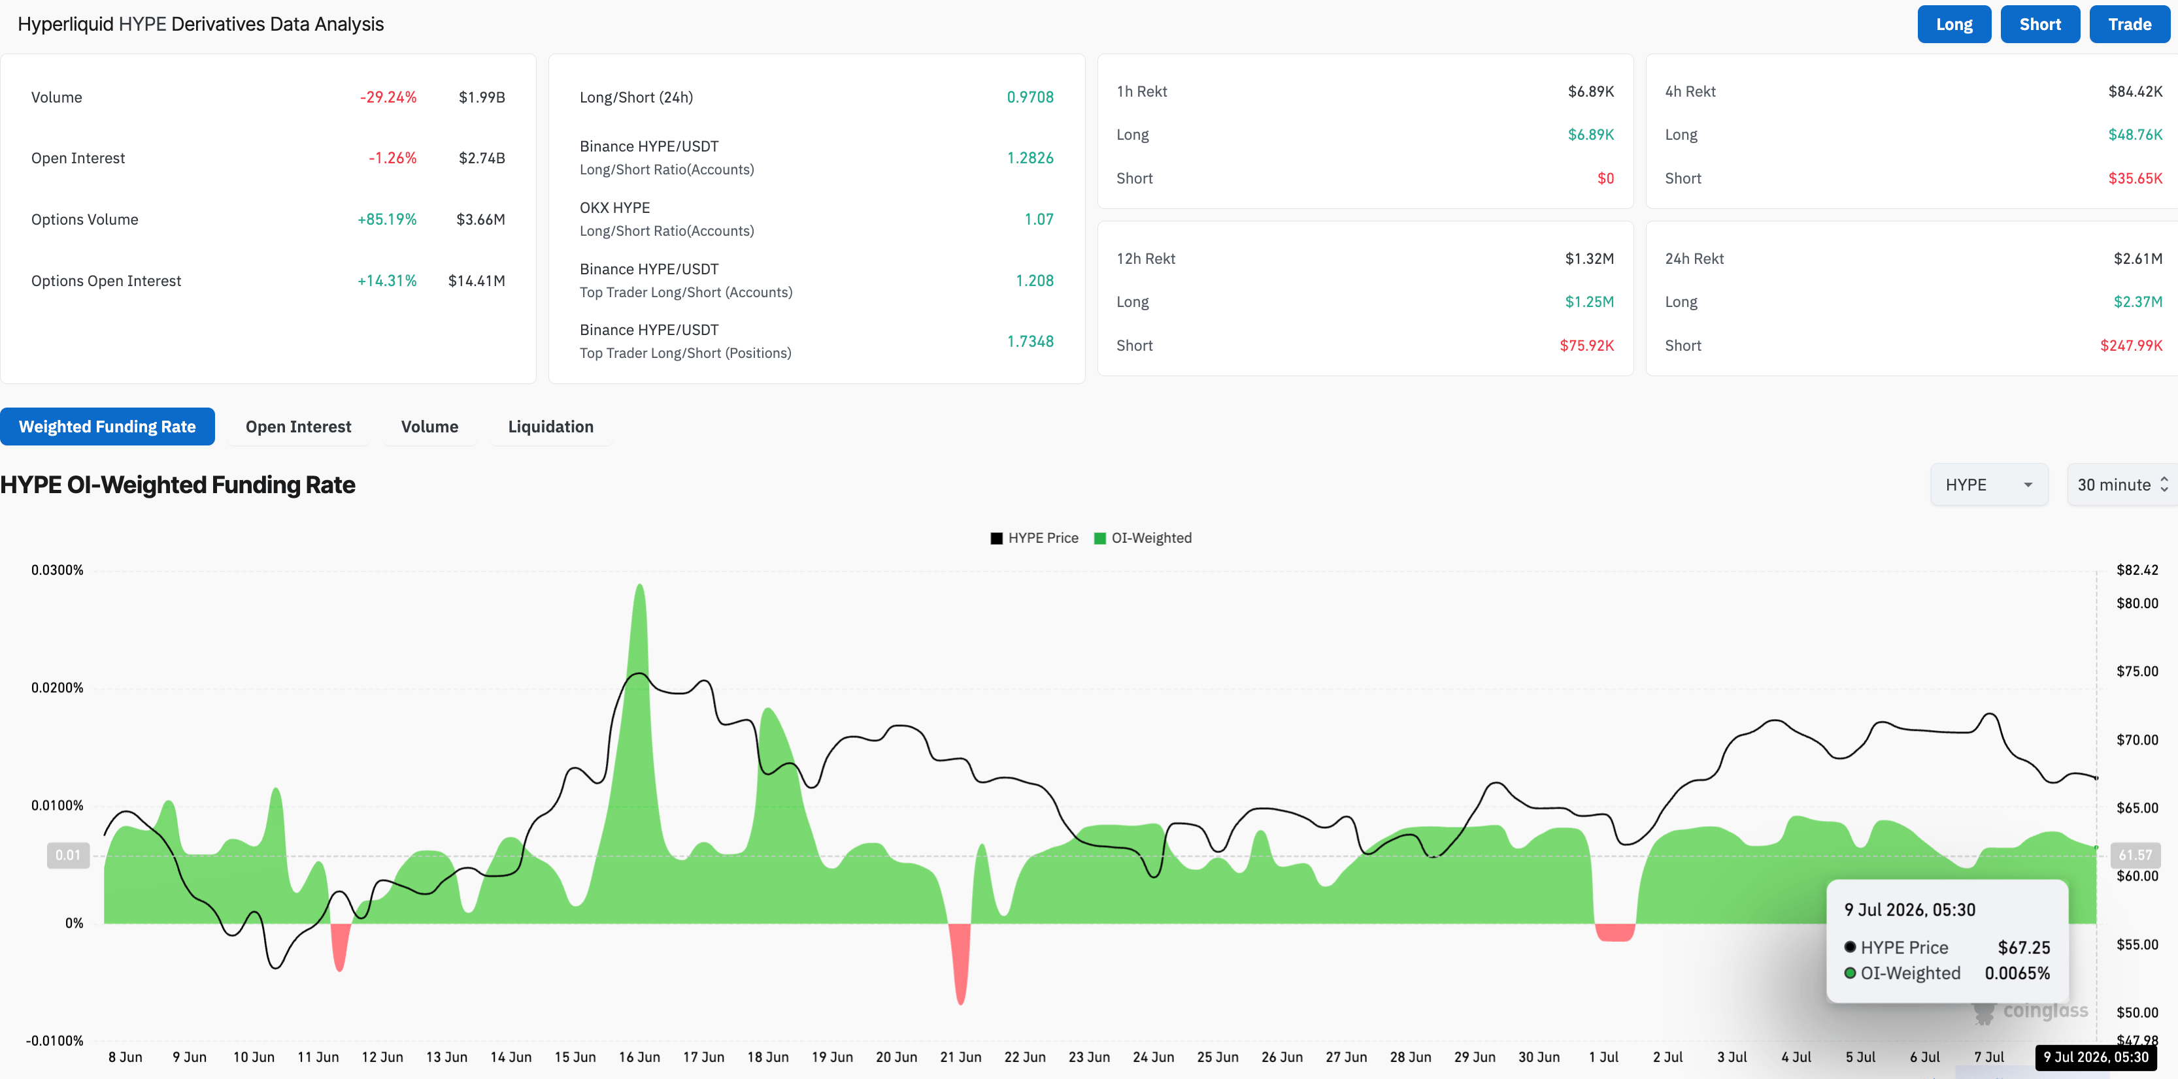The height and width of the screenshot is (1079, 2178).
Task: Click Options Volume change +85.19%
Action: (387, 219)
